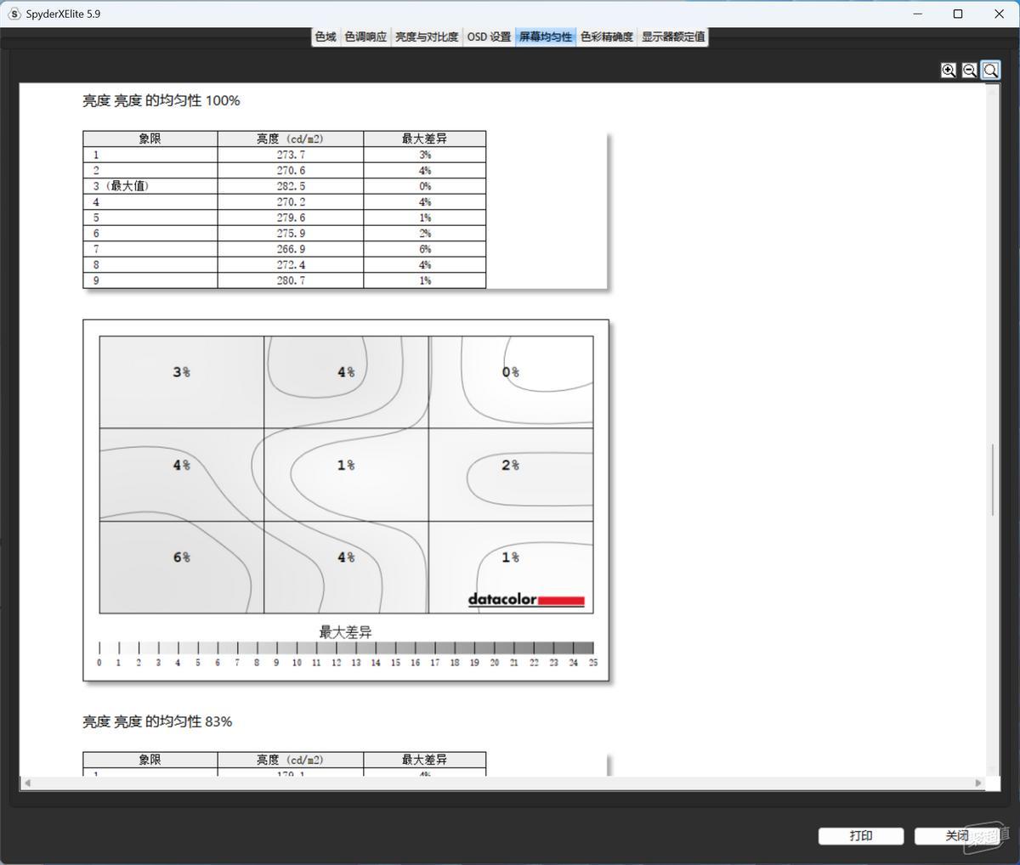
Task: Open the 色域 tab
Action: [326, 37]
